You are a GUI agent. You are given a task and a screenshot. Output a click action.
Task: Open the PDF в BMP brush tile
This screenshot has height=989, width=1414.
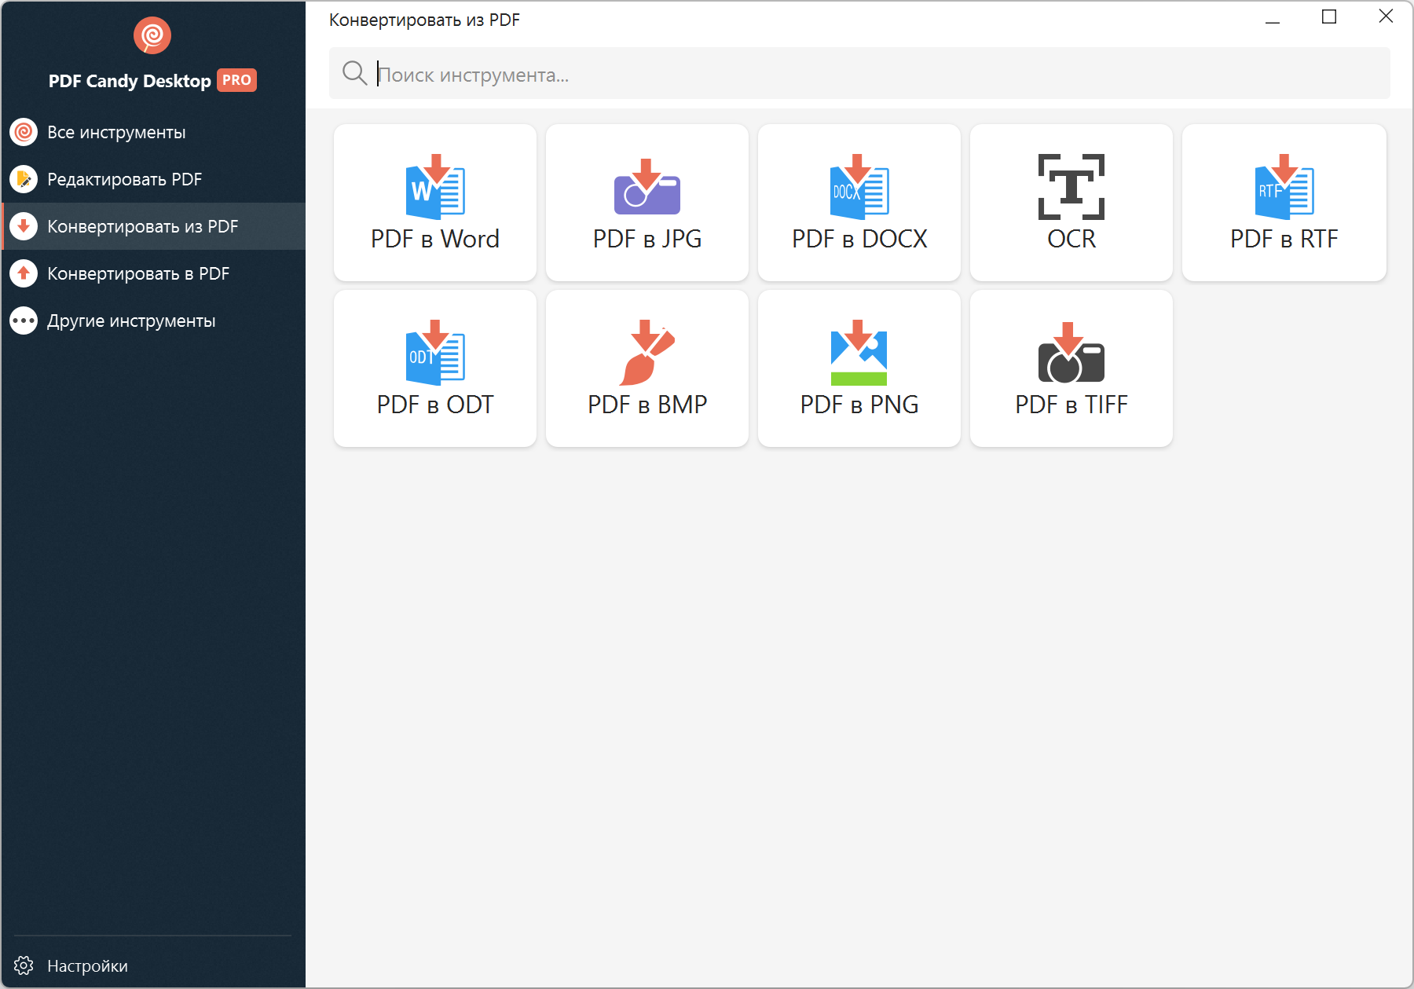click(647, 368)
